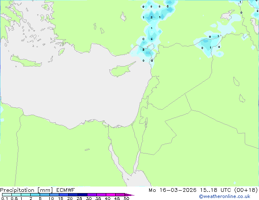Screen dimensions: 259x200
Task: Pick the 25–30 mm navy legend swatch
Action: click(82, 195)
